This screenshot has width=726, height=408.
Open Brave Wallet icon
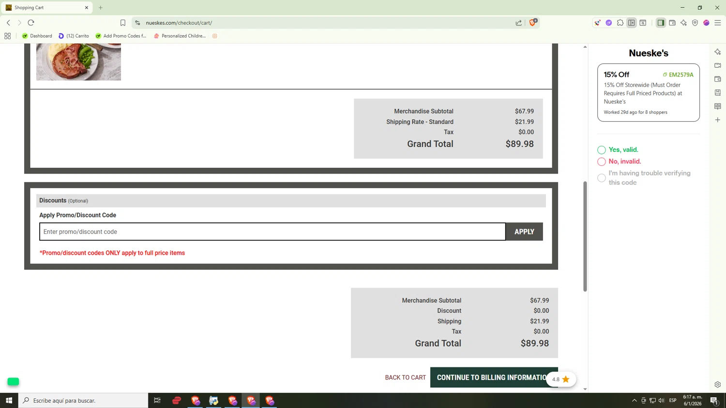coord(672,23)
